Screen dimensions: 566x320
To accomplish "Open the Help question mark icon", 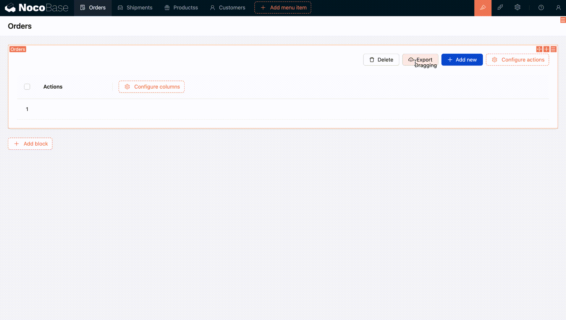I will point(541,8).
